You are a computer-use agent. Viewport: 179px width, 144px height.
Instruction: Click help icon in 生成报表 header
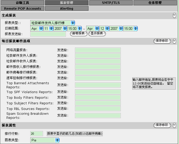point(174,16)
